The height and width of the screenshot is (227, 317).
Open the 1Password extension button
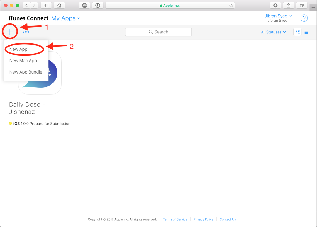[98, 6]
